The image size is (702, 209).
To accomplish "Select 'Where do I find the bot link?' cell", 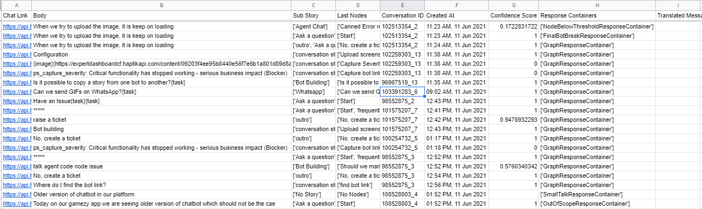I will coord(161,185).
